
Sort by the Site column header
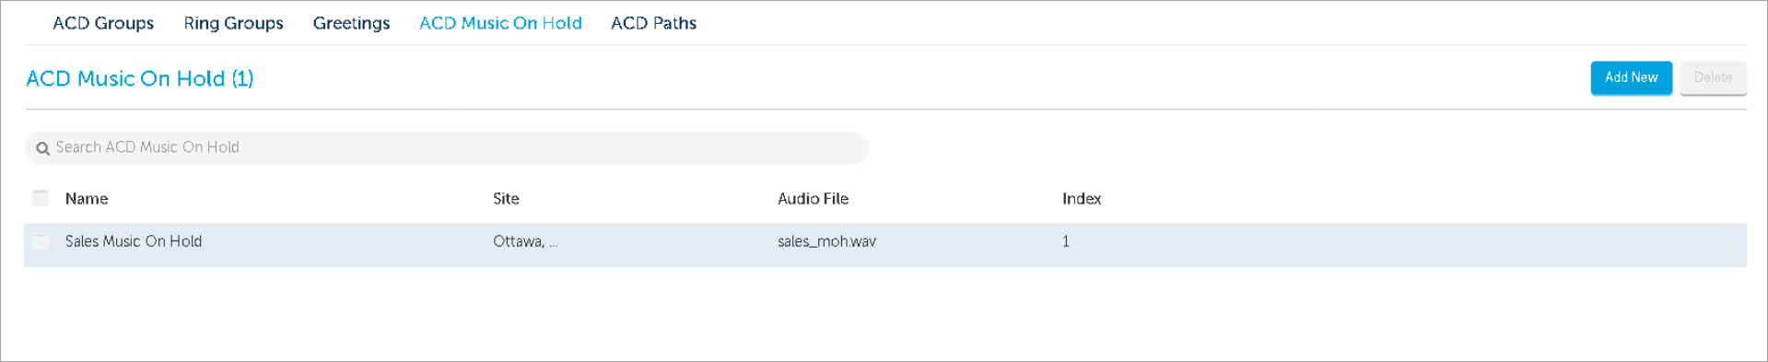click(x=506, y=199)
